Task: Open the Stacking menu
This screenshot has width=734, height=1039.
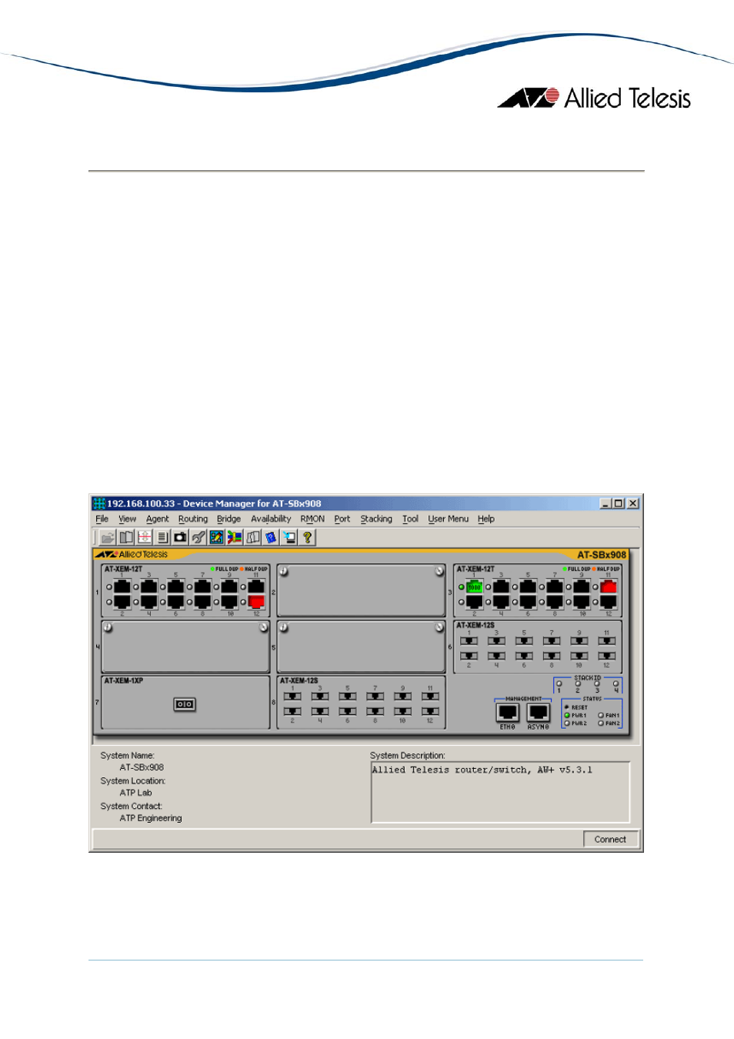Action: [x=376, y=519]
